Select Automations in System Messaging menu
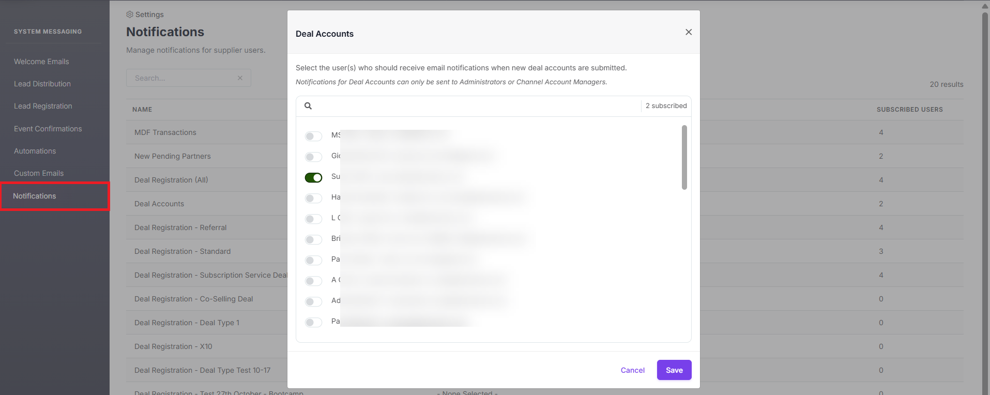The width and height of the screenshot is (990, 395). 35,151
